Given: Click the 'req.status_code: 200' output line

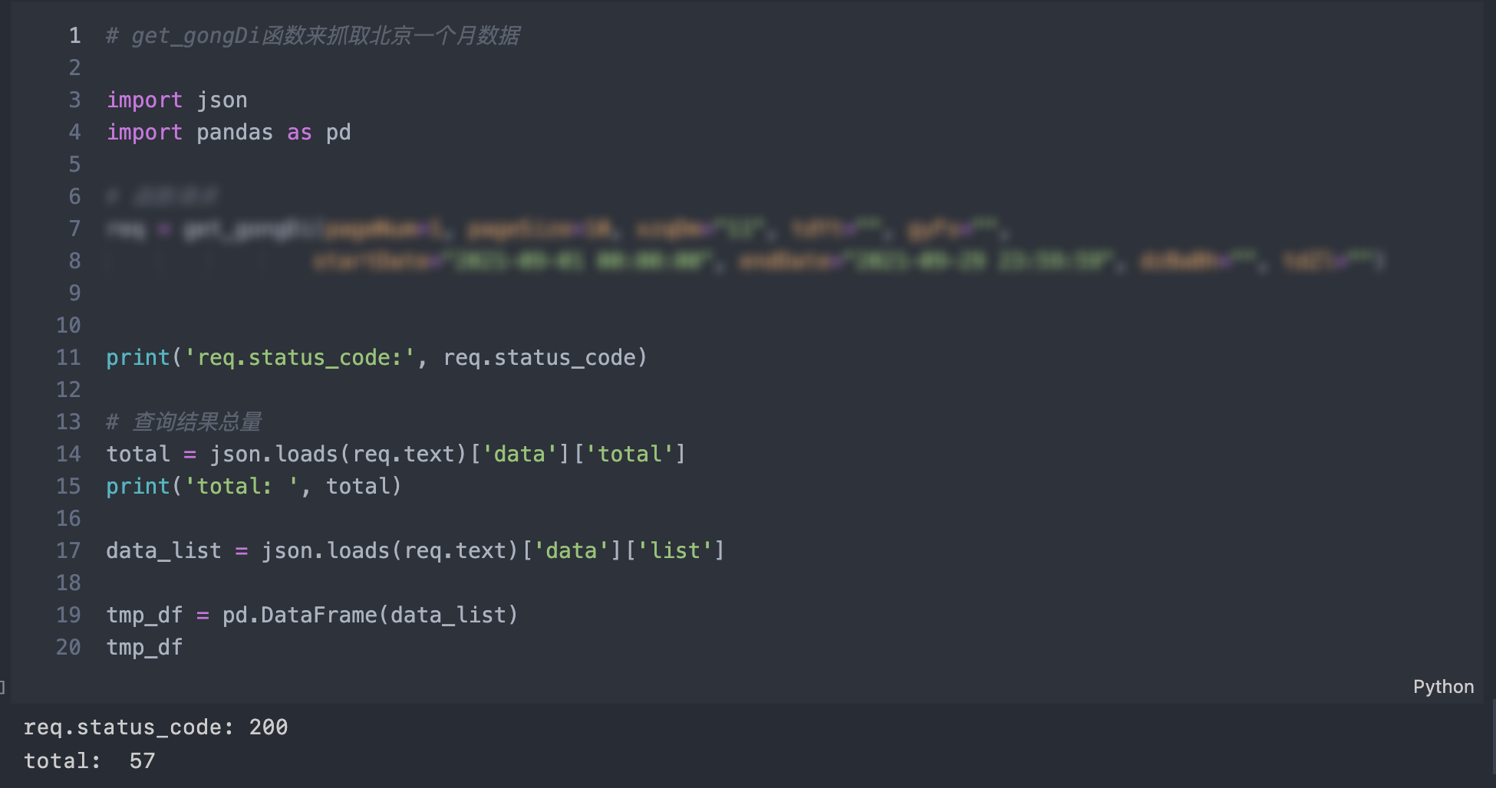Looking at the screenshot, I should (x=155, y=727).
